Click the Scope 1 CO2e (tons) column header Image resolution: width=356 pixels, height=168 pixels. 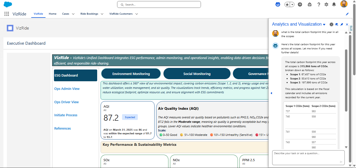[x=297, y=106]
